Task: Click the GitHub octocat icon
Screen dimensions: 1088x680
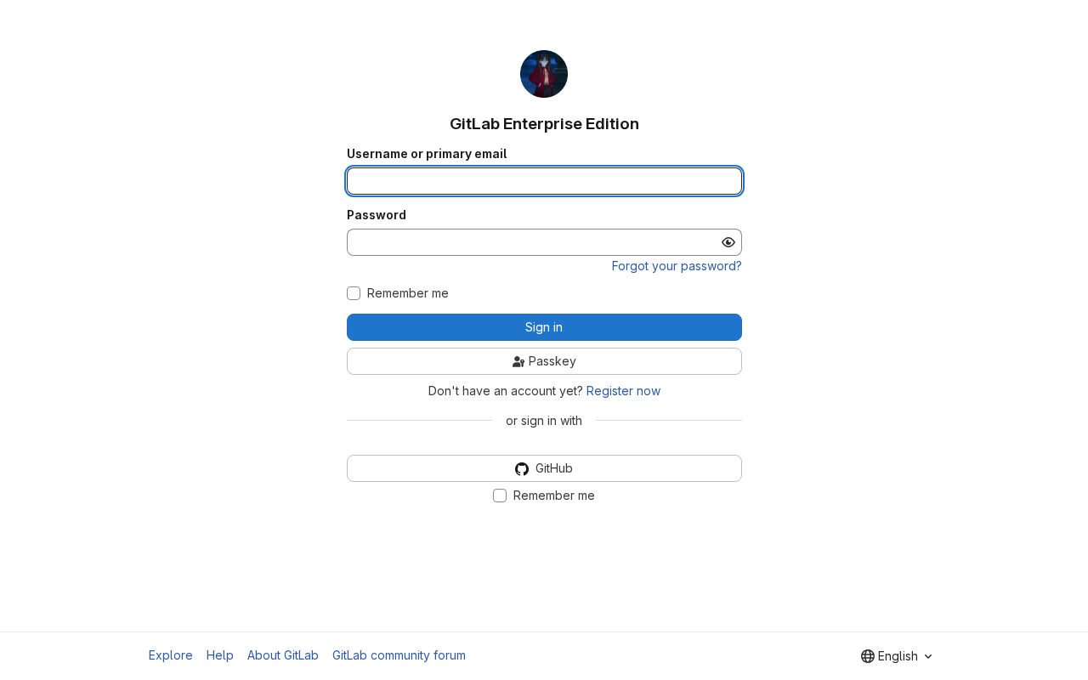Action: tap(522, 468)
